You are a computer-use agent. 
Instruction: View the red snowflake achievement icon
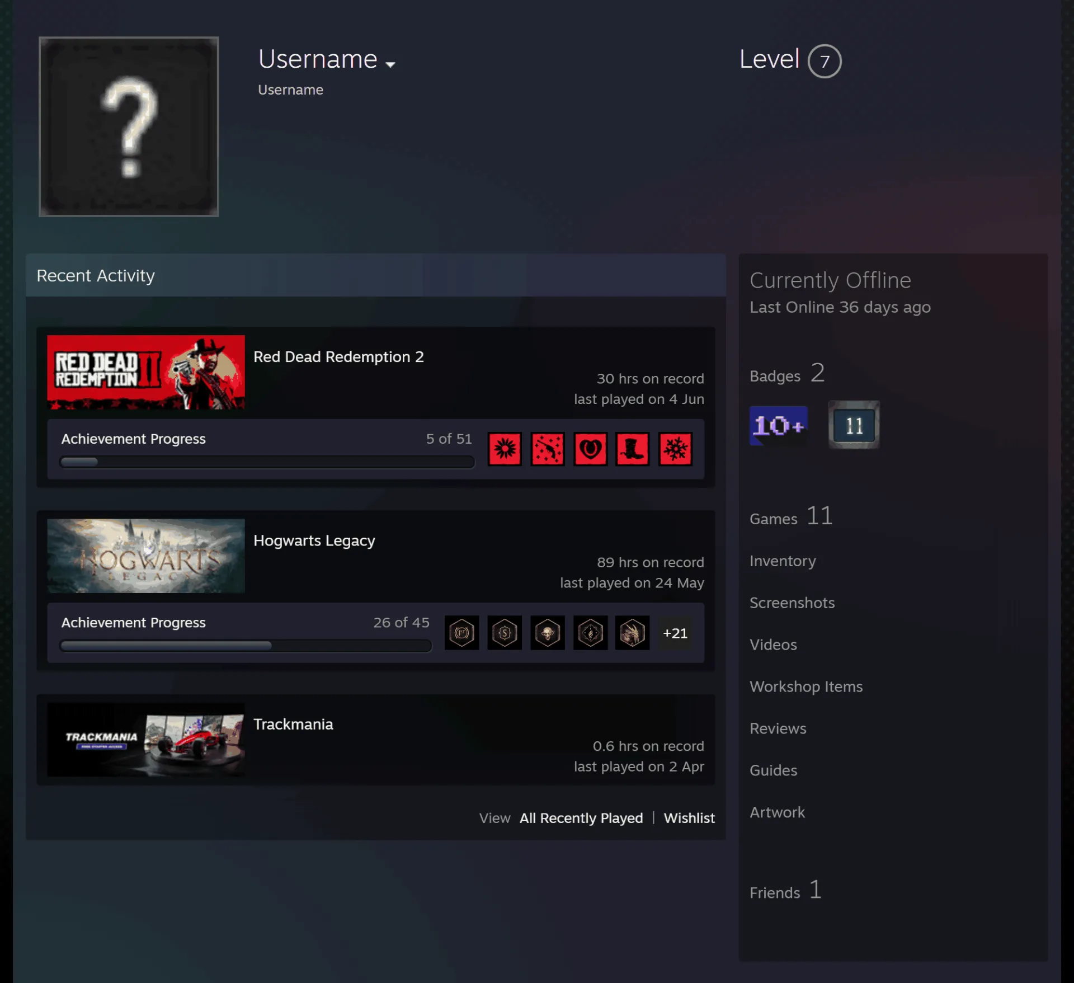(x=676, y=449)
